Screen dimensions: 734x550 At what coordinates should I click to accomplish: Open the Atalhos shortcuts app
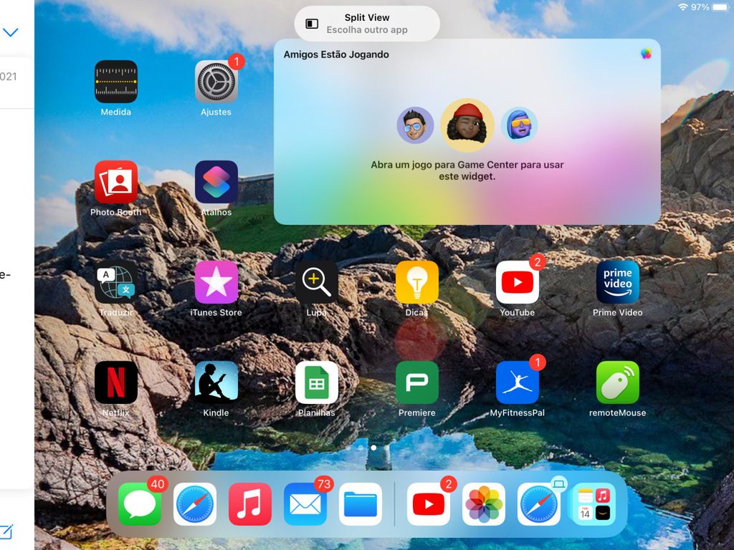[216, 182]
